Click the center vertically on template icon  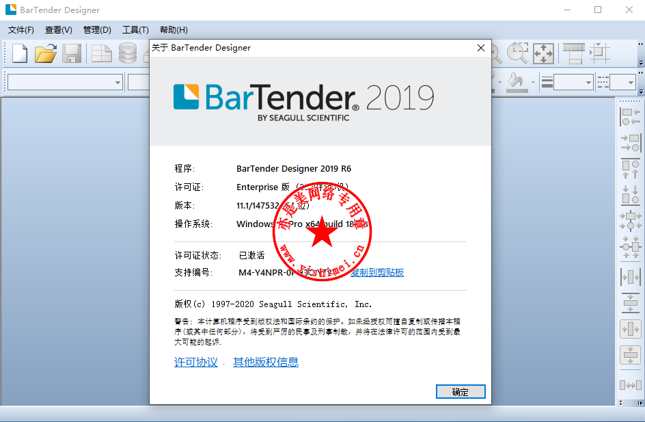pos(630,355)
